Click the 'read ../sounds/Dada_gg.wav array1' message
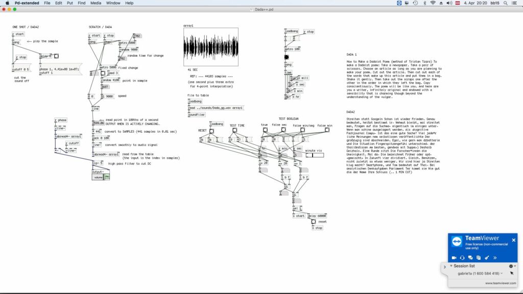Screen dimensions: 523x294 point(216,108)
